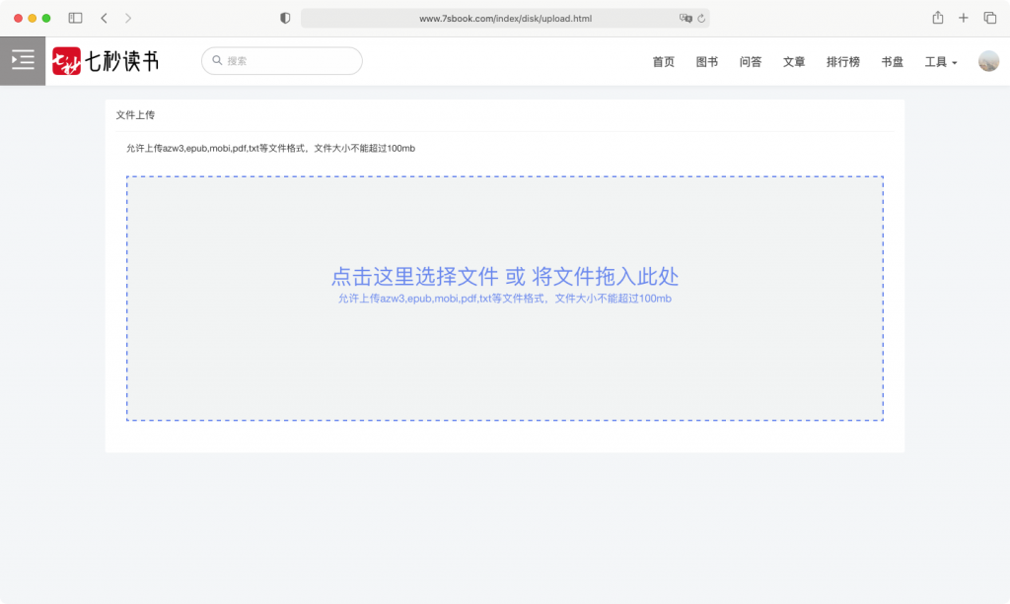
Task: Open a new Safari tab
Action: coord(963,18)
